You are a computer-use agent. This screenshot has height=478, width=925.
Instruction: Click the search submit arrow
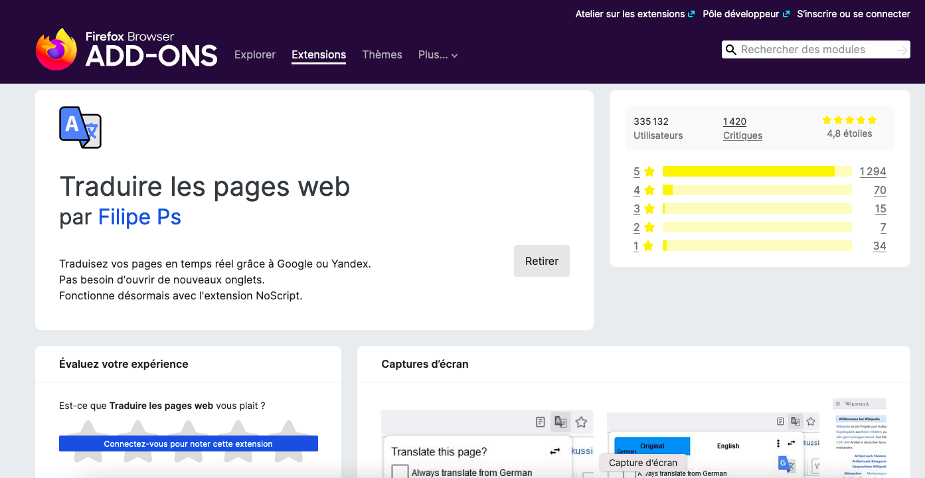click(x=902, y=50)
